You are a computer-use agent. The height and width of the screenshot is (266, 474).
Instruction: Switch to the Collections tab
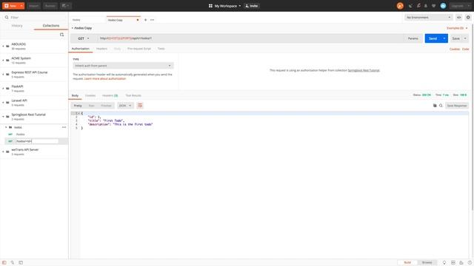coord(51,26)
